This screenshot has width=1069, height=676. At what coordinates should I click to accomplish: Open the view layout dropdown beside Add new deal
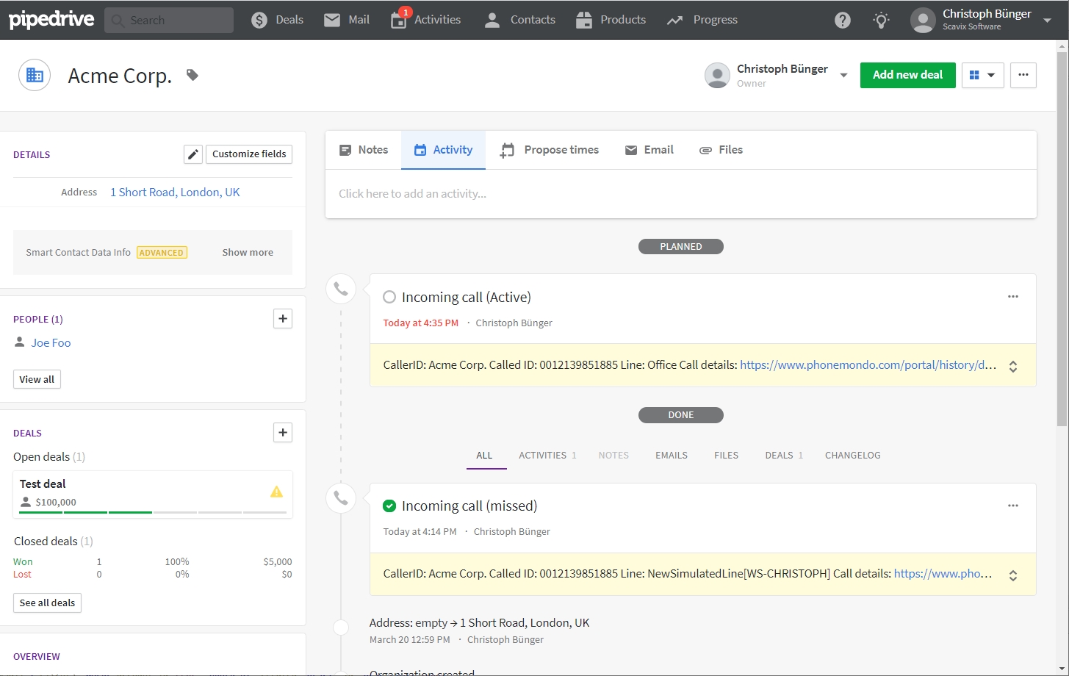pyautogui.click(x=982, y=75)
